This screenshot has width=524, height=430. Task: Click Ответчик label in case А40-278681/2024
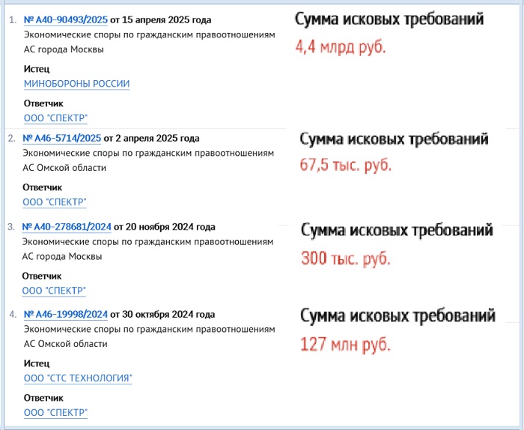point(42,276)
